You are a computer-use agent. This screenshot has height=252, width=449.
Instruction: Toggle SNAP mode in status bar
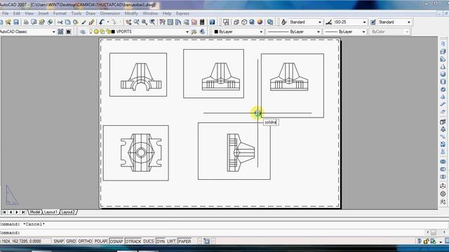coord(58,241)
